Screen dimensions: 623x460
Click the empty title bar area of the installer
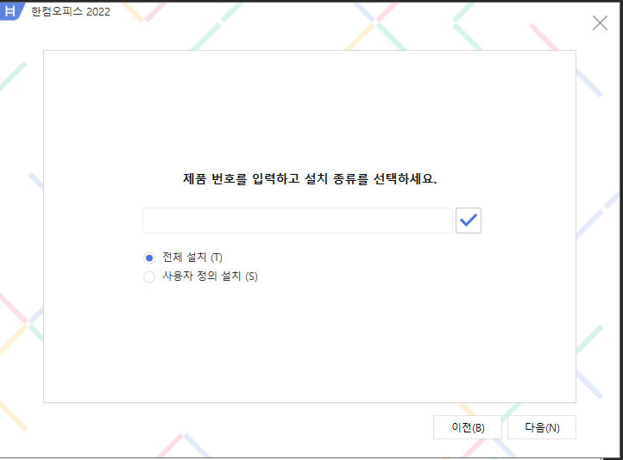(345, 17)
